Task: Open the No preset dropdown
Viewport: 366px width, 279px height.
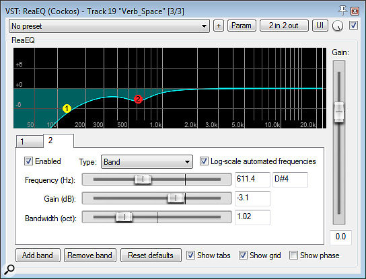Action: point(109,26)
